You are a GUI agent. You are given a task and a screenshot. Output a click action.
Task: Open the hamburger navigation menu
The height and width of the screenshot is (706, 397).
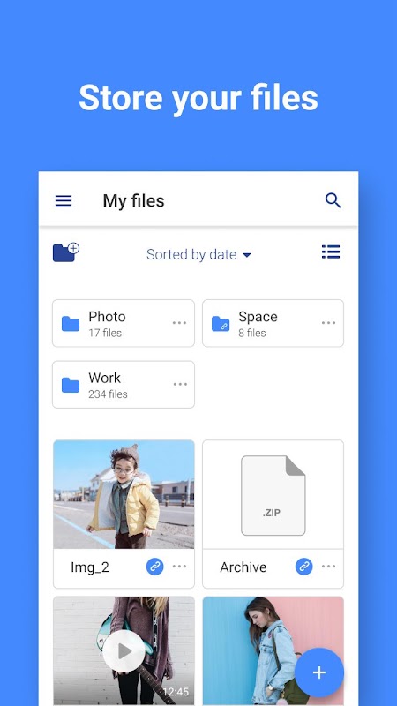pyautogui.click(x=64, y=200)
